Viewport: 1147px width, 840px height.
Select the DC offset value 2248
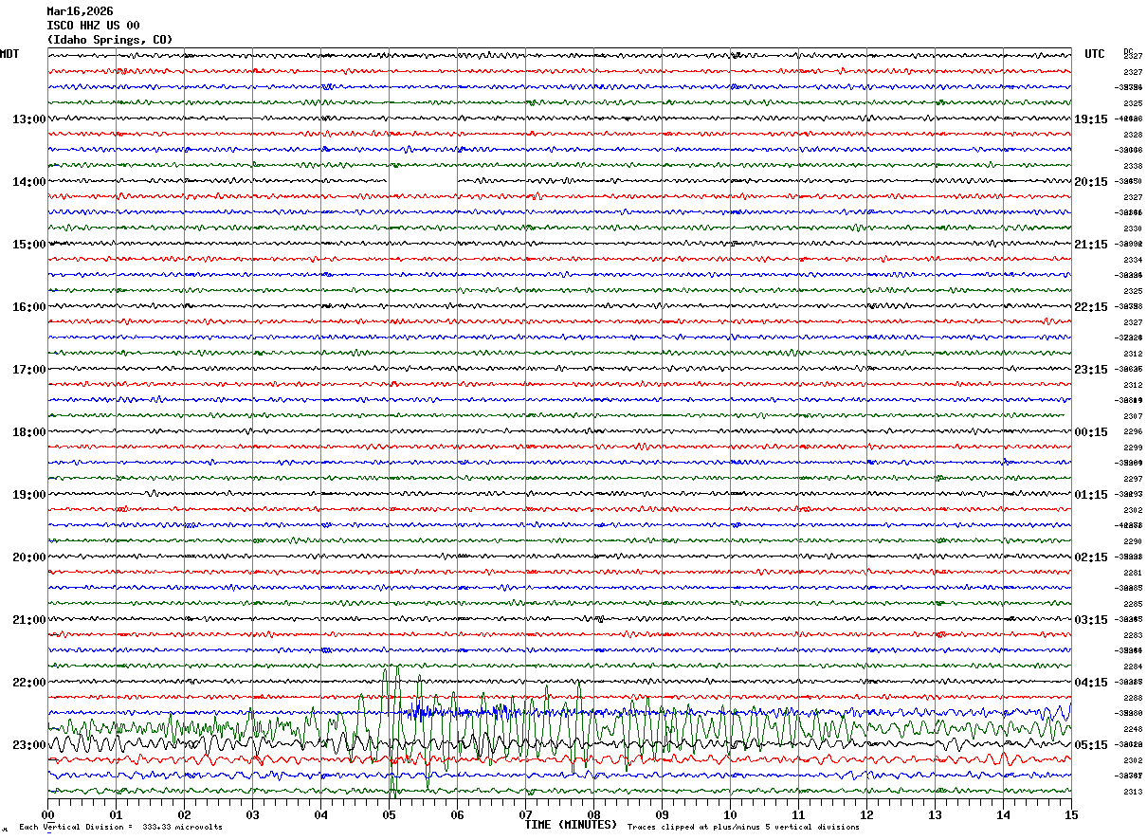(1132, 729)
